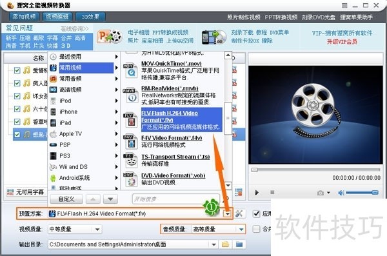The image size is (387, 256).
Task: Open PPT转换视频 link
Action: 281,17
